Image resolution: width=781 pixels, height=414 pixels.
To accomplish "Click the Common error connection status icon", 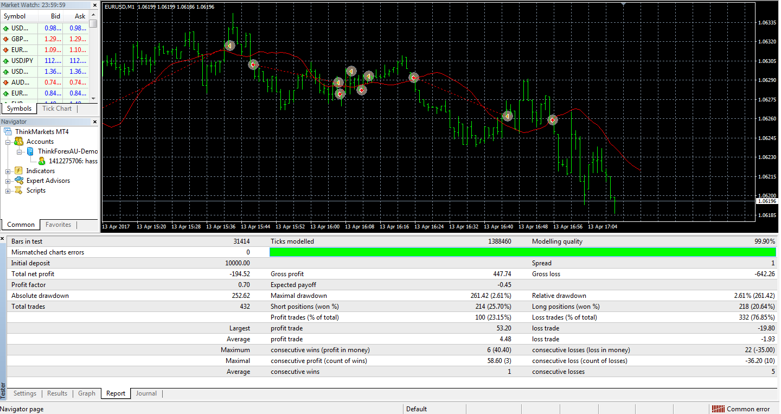I will [718, 409].
